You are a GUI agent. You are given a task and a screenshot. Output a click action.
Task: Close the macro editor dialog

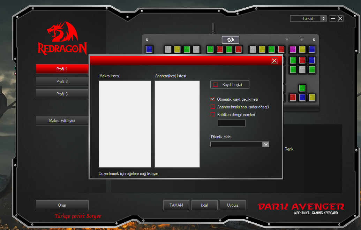[x=274, y=61]
